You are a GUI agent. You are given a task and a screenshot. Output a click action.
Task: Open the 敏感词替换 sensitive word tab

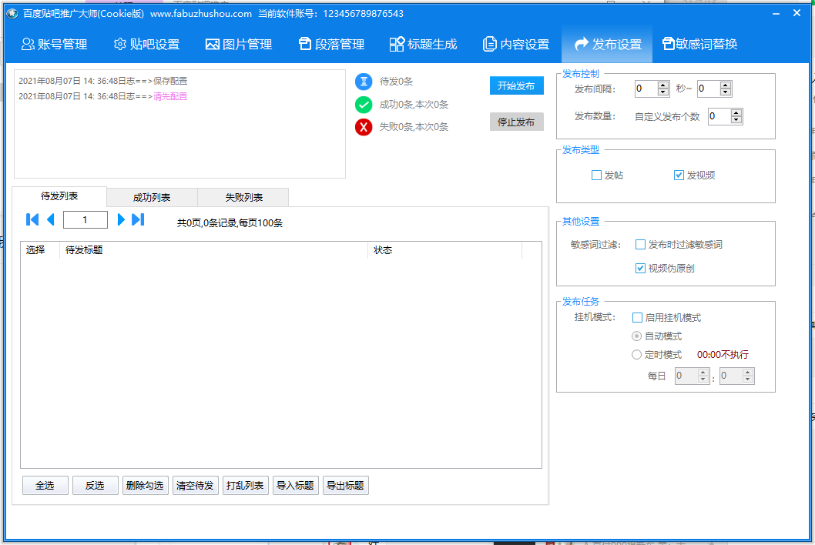(x=699, y=44)
